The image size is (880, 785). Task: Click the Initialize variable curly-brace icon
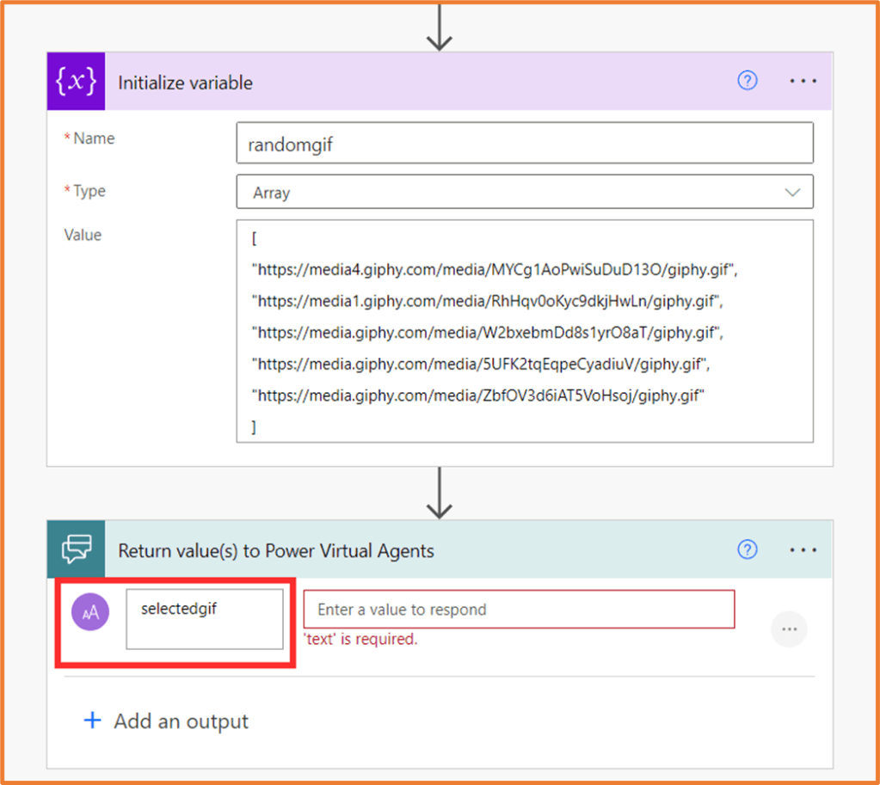(76, 82)
